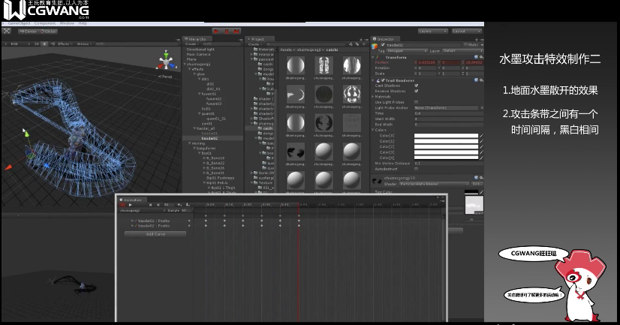
Task: Click the Transform component help icon
Action: click(x=476, y=57)
